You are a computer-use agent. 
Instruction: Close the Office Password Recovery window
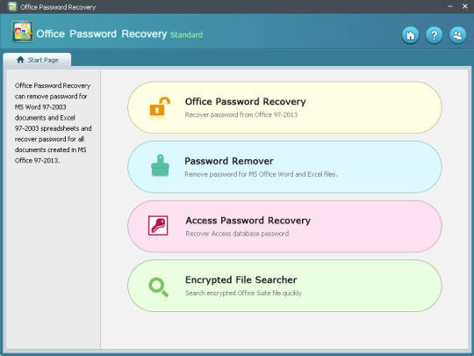(x=465, y=6)
